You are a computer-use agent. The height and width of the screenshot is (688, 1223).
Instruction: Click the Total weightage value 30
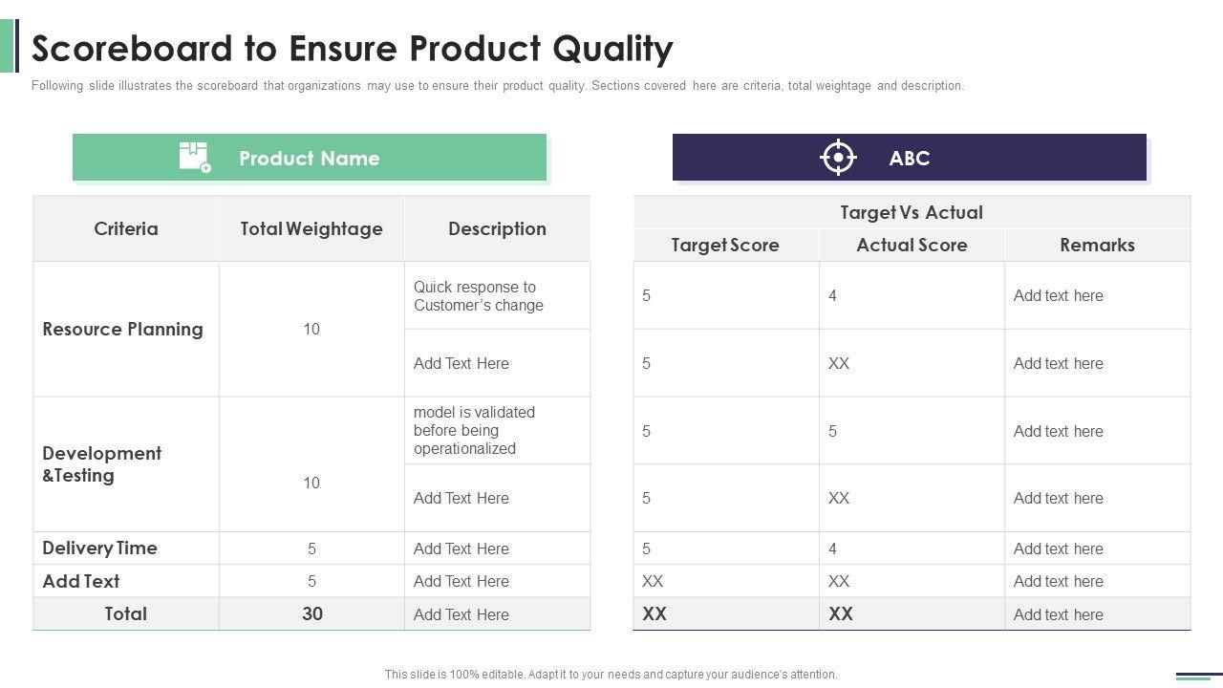coord(312,613)
